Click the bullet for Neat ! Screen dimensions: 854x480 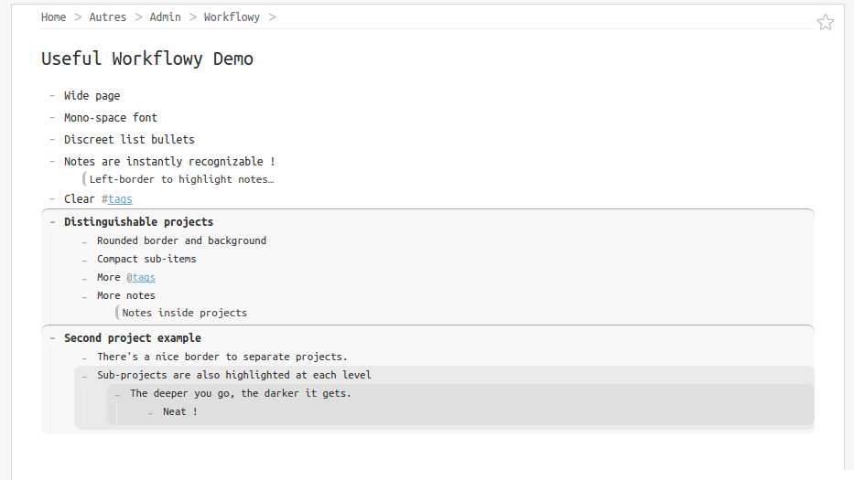150,413
